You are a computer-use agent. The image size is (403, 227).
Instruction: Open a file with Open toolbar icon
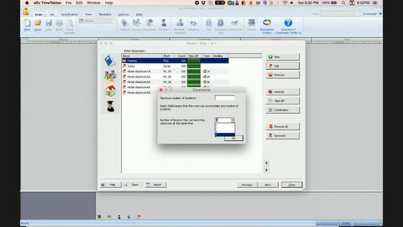point(38,25)
